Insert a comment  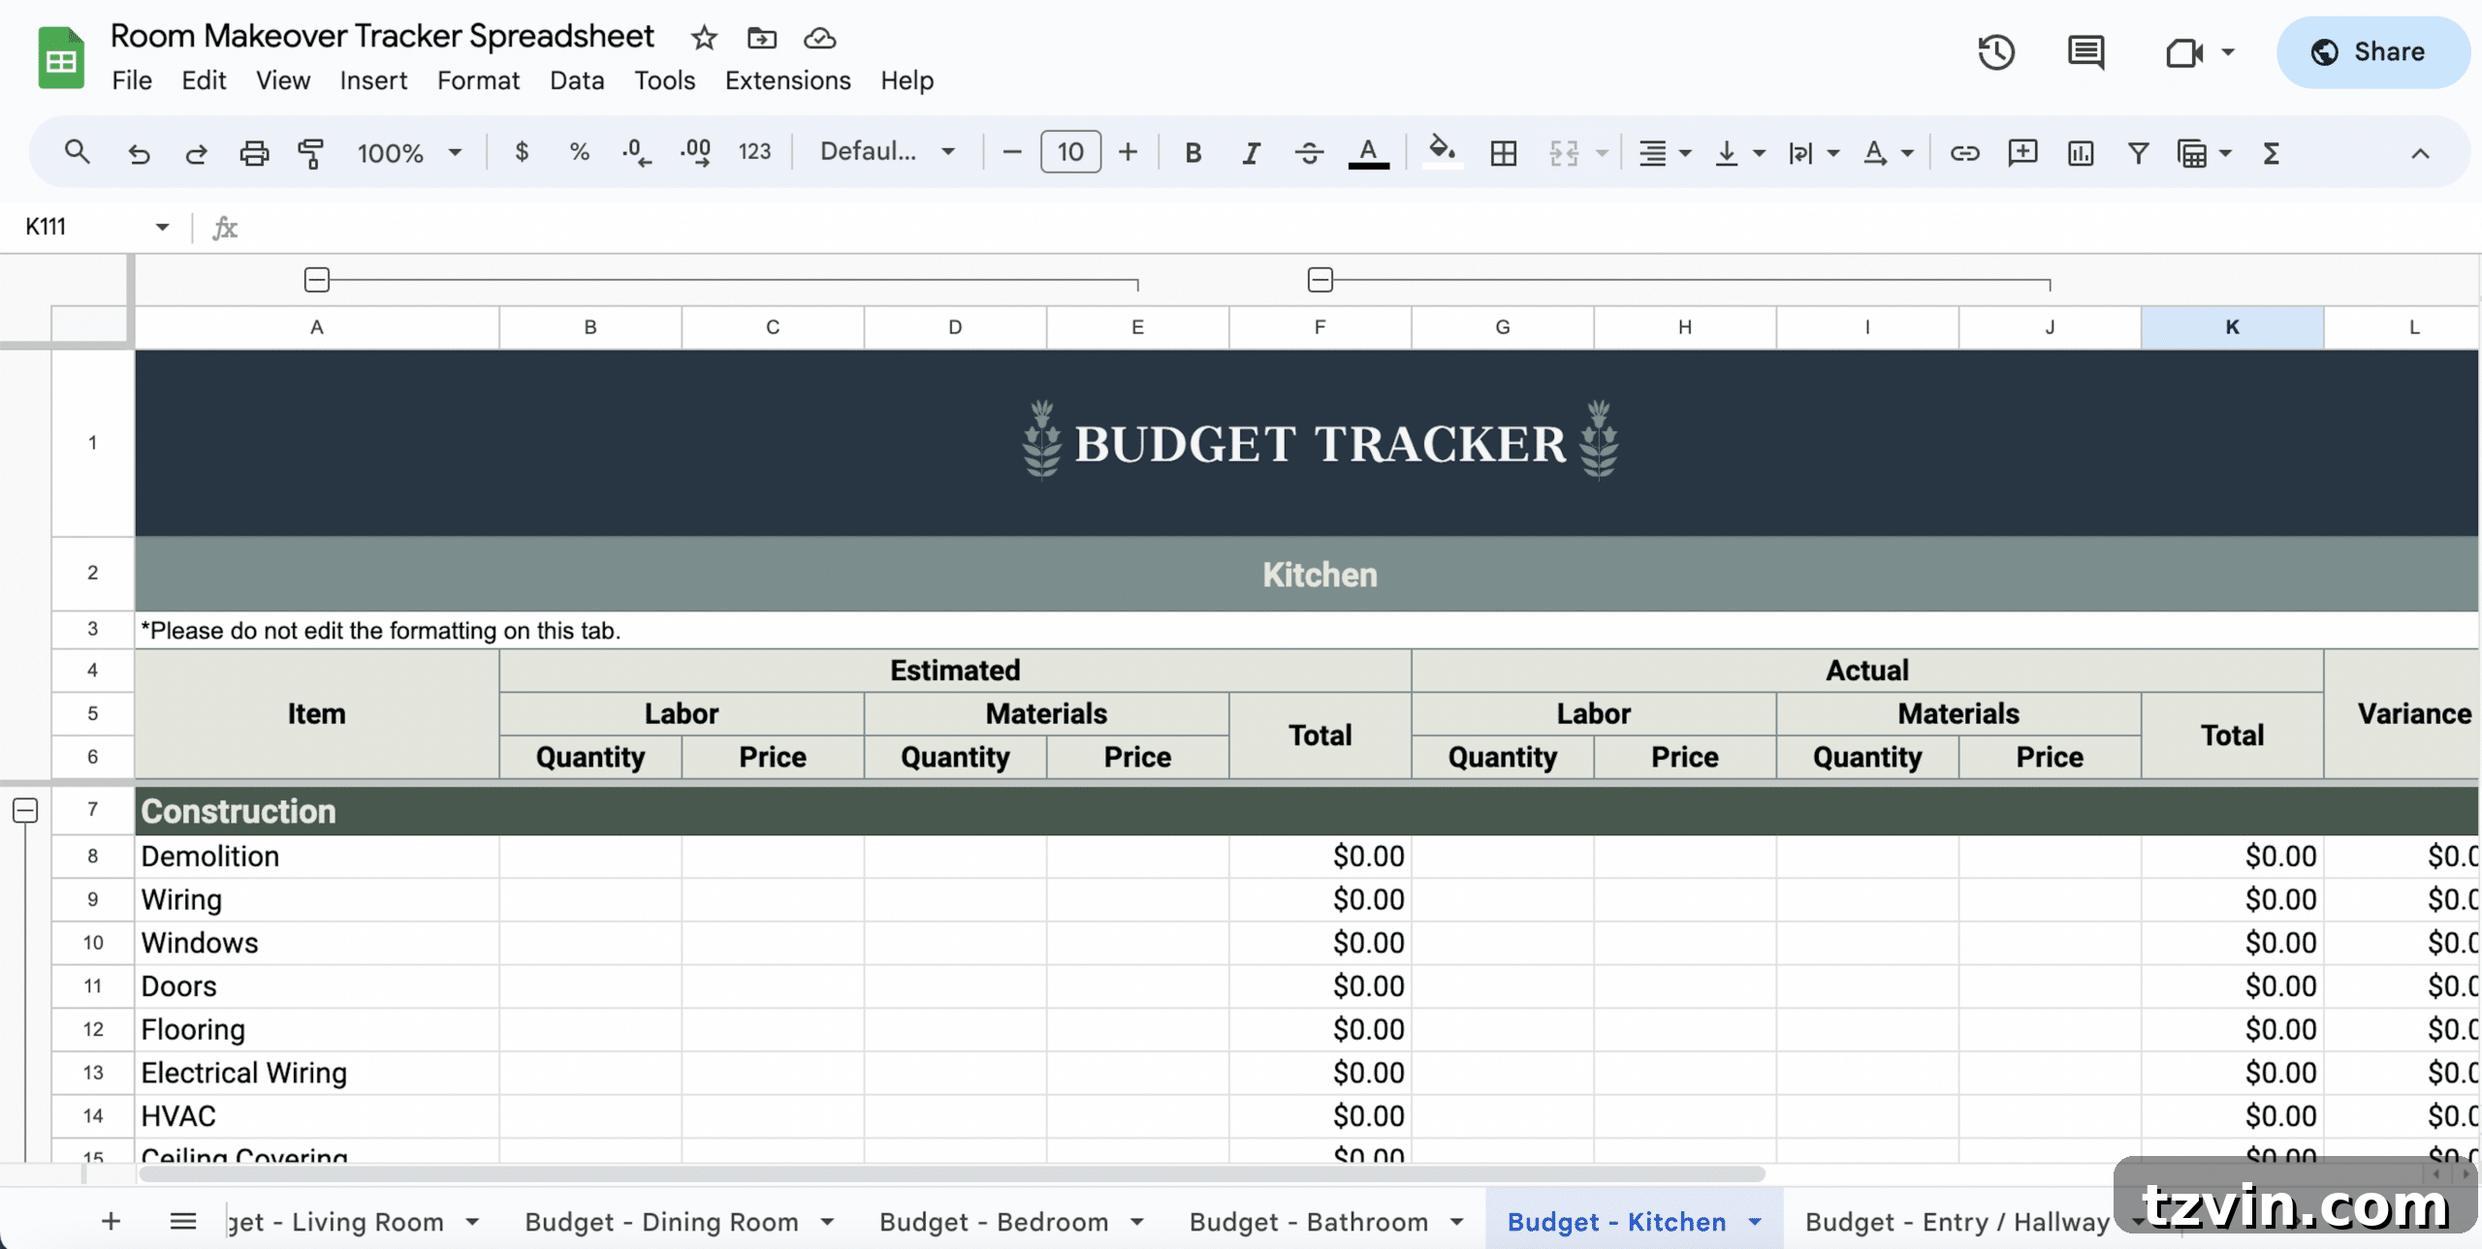tap(2022, 152)
